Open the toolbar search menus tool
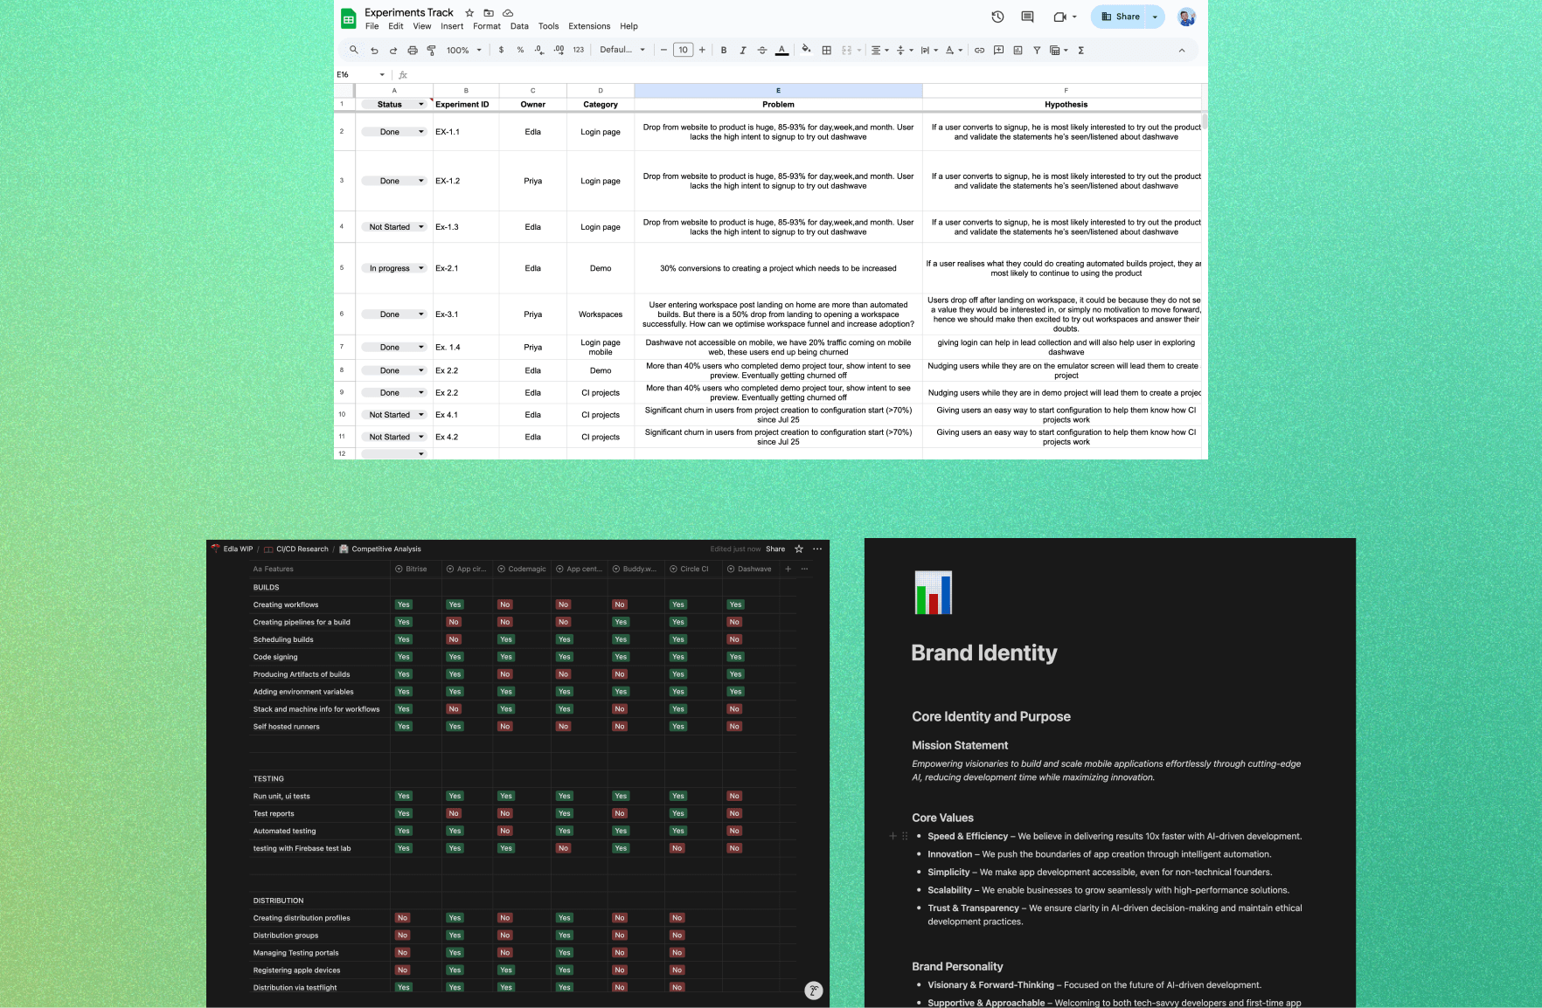 [x=353, y=50]
